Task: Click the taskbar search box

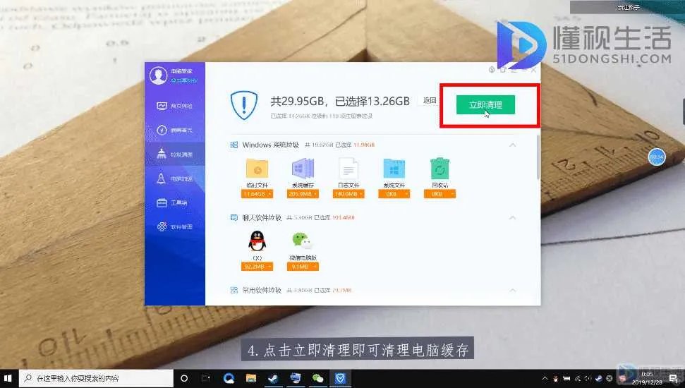Action: [96, 378]
